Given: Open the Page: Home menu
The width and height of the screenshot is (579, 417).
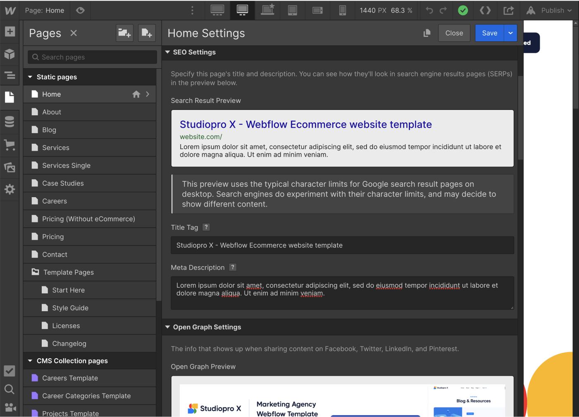Looking at the screenshot, I should [45, 10].
